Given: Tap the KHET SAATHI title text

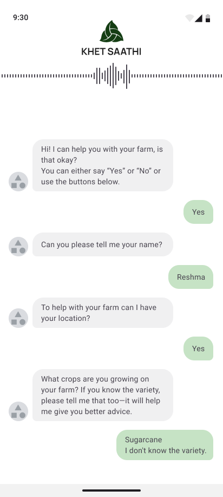Looking at the screenshot, I should tap(111, 51).
